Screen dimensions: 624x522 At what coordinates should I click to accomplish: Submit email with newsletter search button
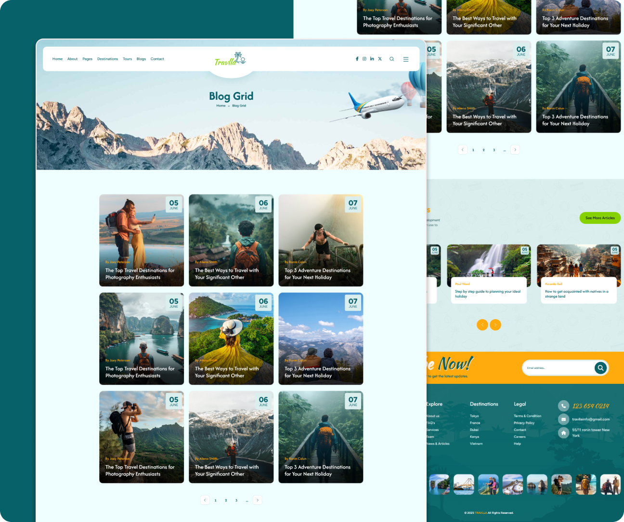pos(600,368)
